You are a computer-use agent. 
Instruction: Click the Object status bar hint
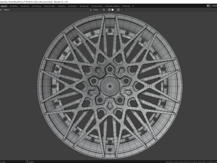click(x=30, y=162)
